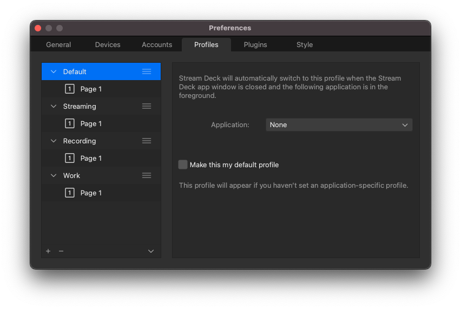Select the Streaming profile
Viewport: 461px width, 309px height.
point(101,106)
